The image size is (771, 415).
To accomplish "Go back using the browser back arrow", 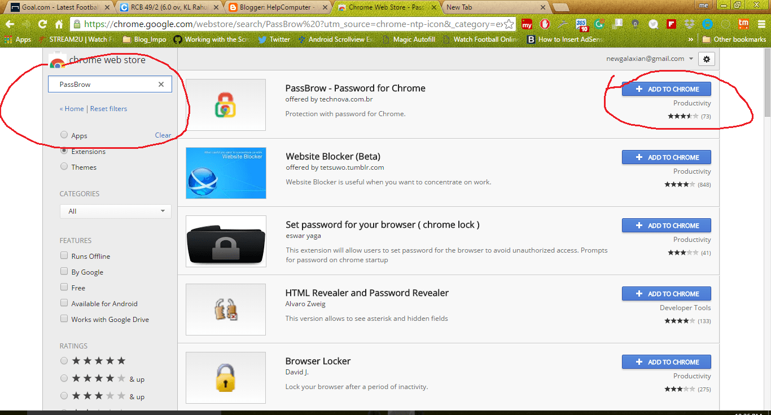I will point(10,24).
